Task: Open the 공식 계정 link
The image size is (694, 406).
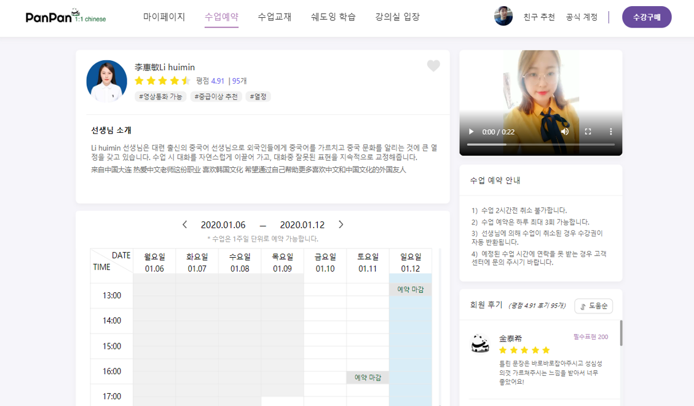Action: (x=582, y=17)
